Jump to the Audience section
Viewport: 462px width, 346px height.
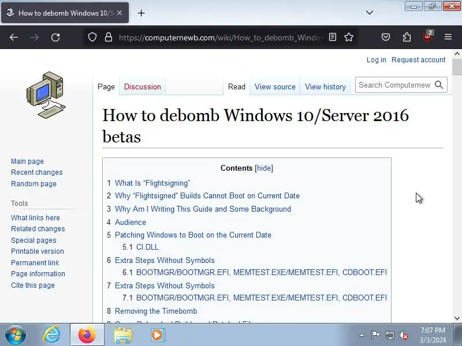131,222
